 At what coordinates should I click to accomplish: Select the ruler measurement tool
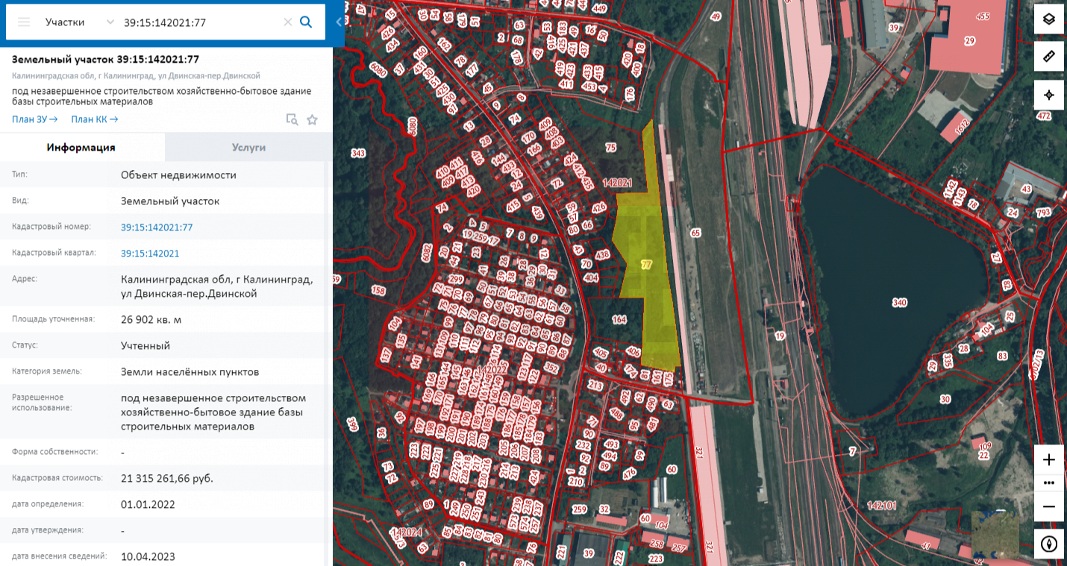tap(1048, 57)
